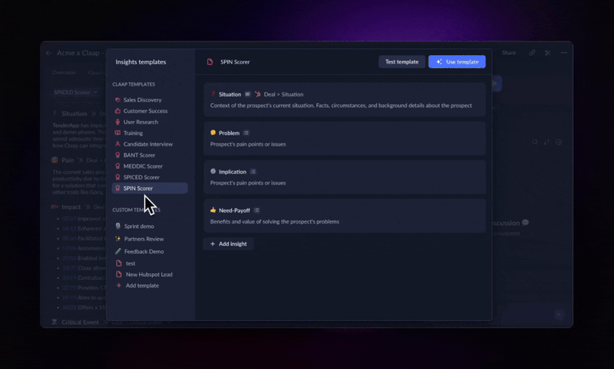
Task: Click the list format icon next to Problem
Action: (246, 133)
